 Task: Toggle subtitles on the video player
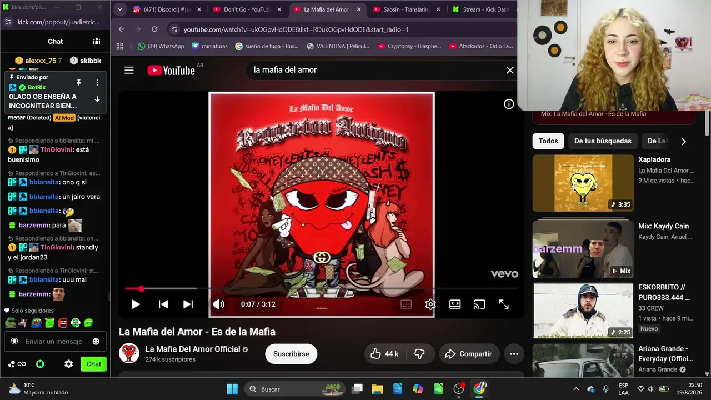406,304
